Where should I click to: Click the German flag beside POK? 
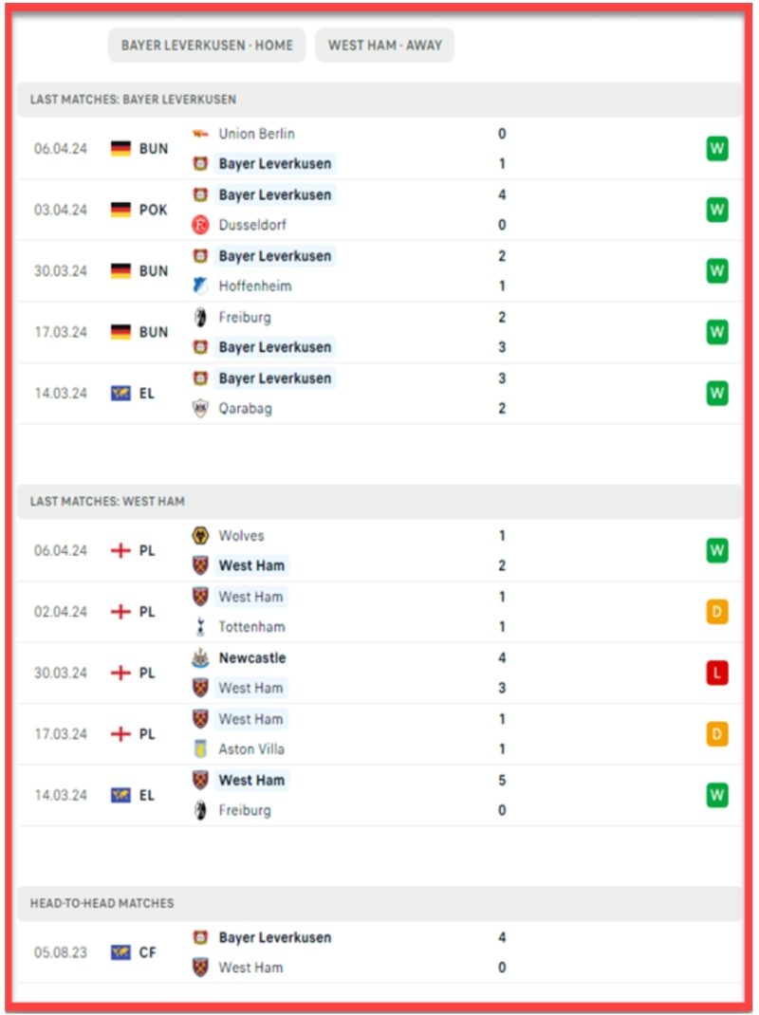click(121, 210)
